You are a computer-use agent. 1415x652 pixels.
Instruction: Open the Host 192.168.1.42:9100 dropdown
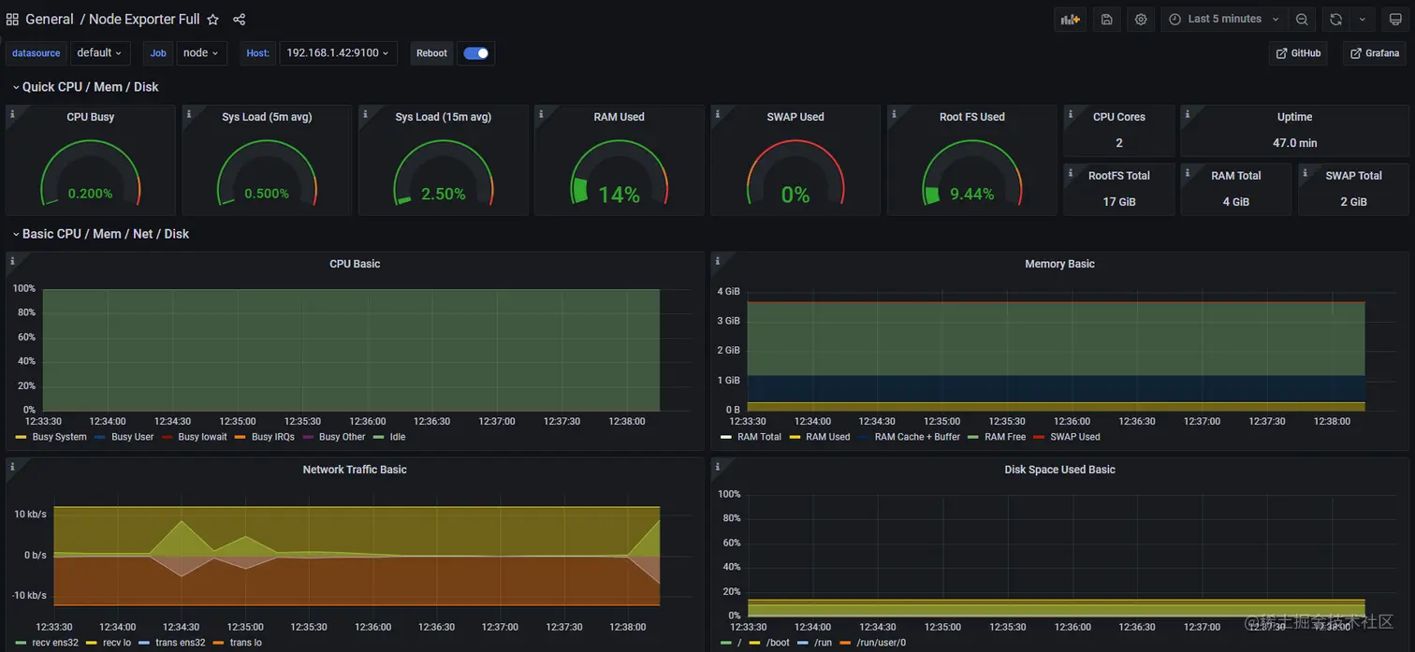[x=338, y=53]
